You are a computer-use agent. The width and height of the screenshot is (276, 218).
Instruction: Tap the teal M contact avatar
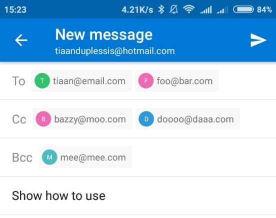point(49,157)
